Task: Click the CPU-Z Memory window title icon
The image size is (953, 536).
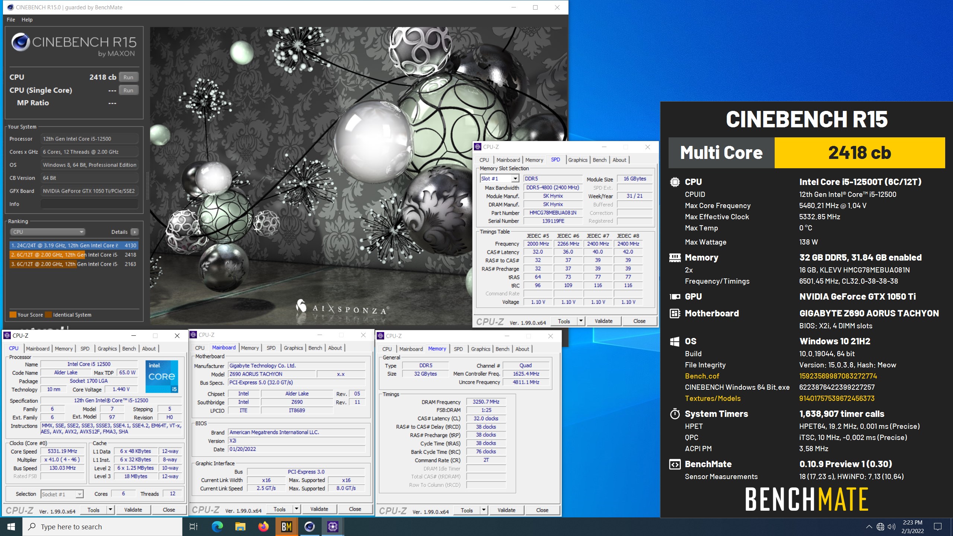Action: [380, 336]
